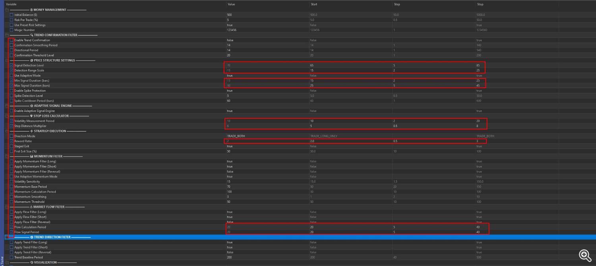596x266 pixels.
Task: Collapse the MARKET FLOW FILTER group folder icon
Action: (x=6, y=207)
